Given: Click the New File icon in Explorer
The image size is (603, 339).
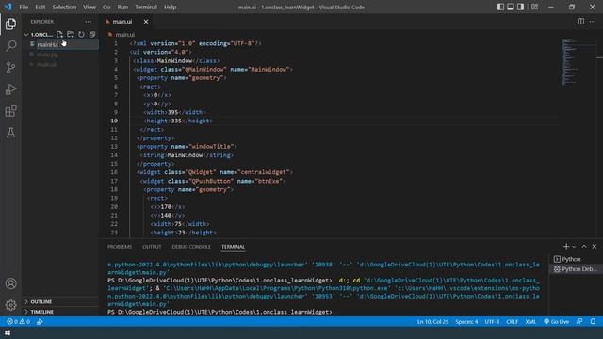Looking at the screenshot, I should point(59,34).
